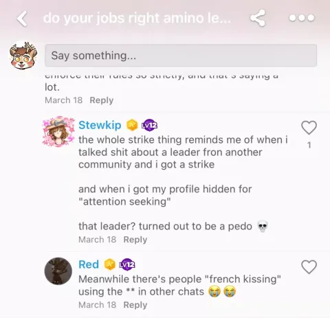Reply to the top partially shown comment
Image resolution: width=330 pixels, height=318 pixels.
[x=102, y=100]
